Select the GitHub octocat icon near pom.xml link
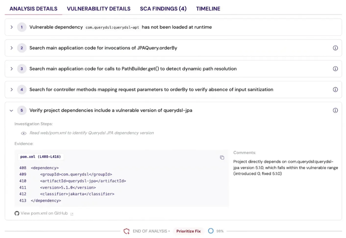 click(x=16, y=213)
